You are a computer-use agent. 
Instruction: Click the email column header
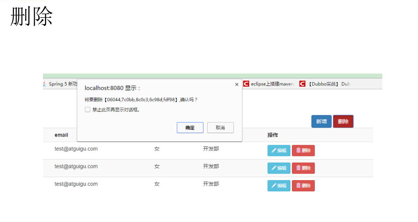[61, 135]
